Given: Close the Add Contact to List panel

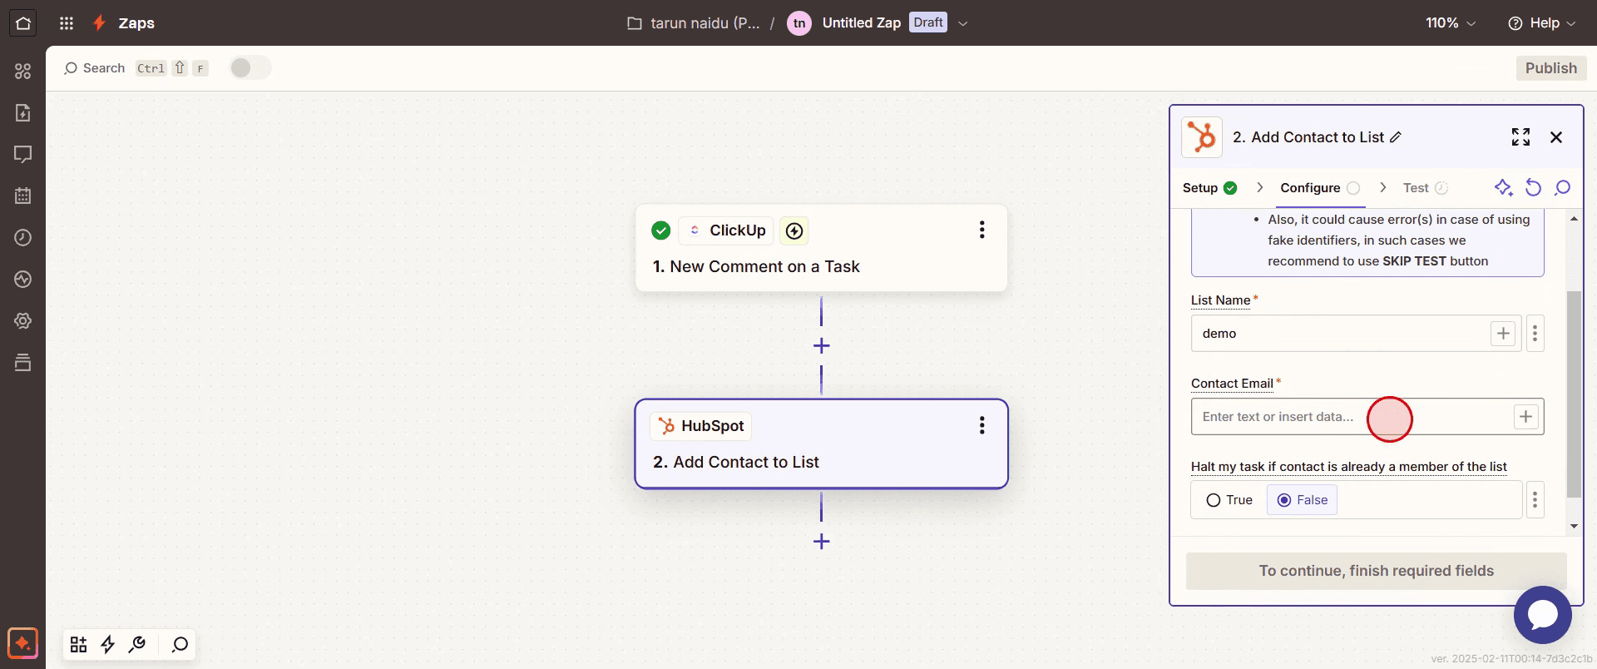Looking at the screenshot, I should [x=1556, y=137].
